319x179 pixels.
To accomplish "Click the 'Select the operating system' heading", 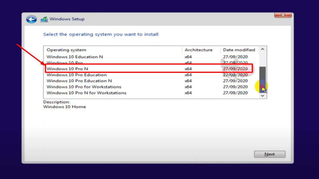I will 101,34.
